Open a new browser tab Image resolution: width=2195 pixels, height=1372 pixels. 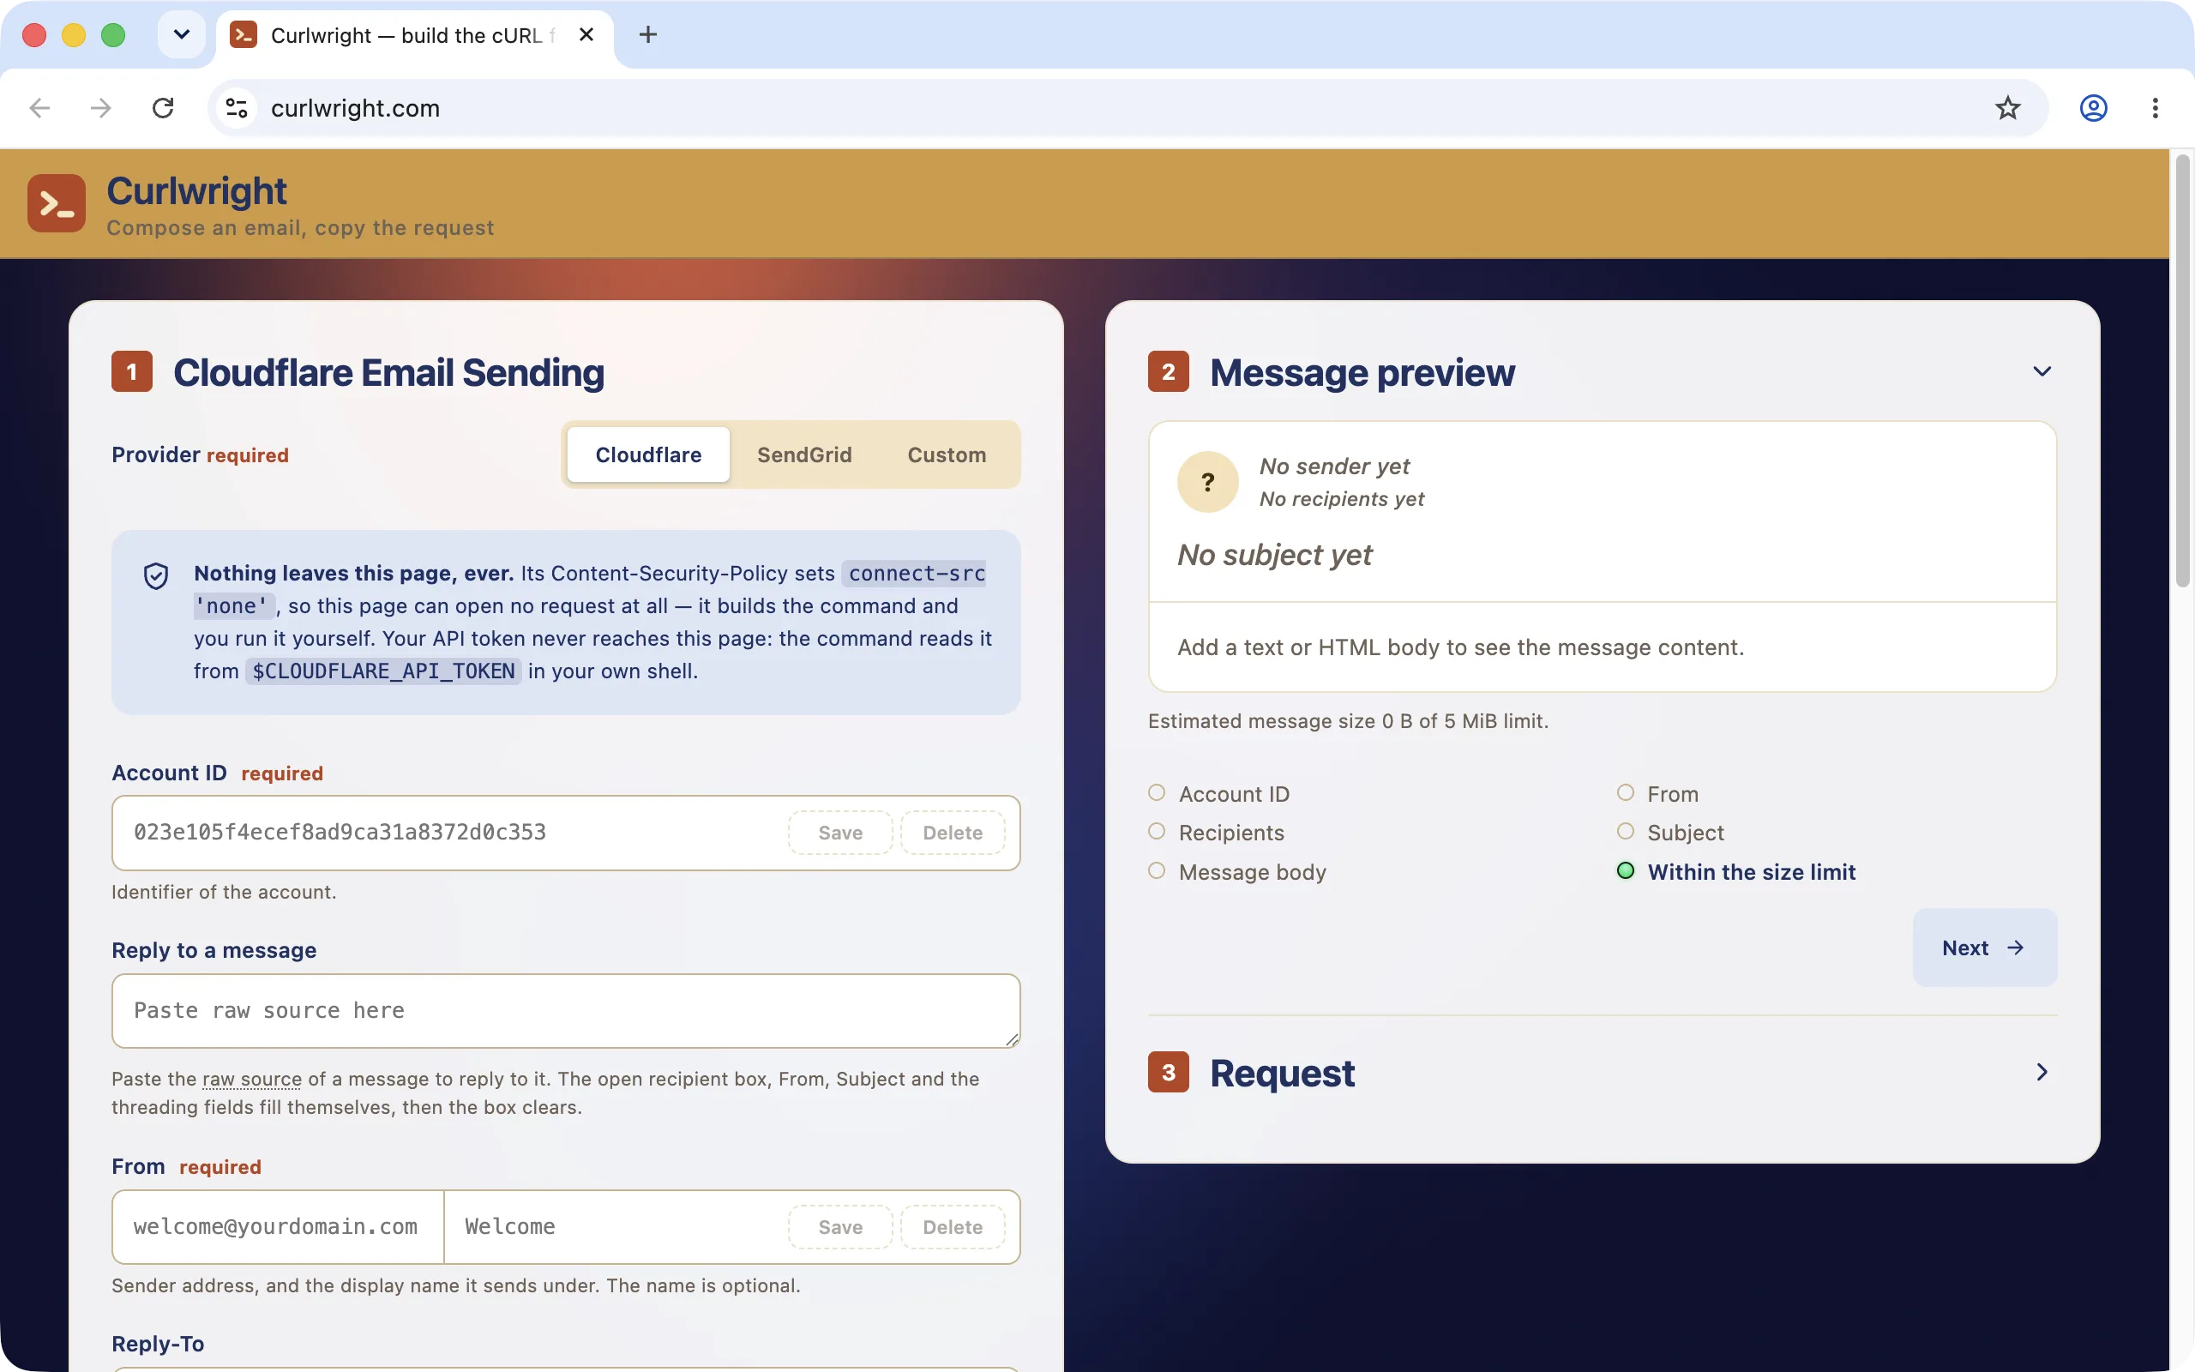pos(647,34)
